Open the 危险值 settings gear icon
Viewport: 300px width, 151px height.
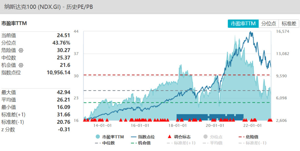coord(21,50)
